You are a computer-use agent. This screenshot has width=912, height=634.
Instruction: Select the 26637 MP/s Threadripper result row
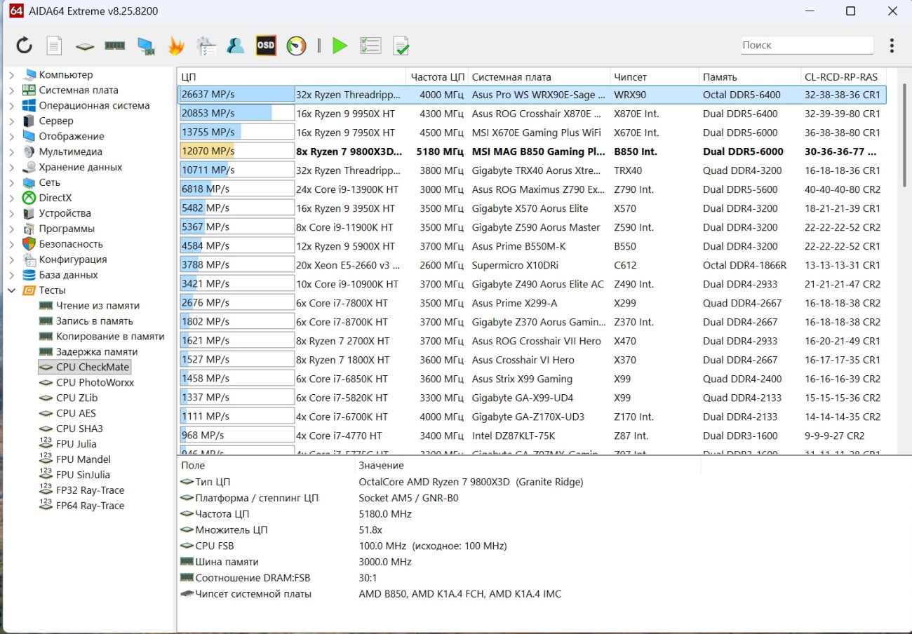click(x=532, y=95)
